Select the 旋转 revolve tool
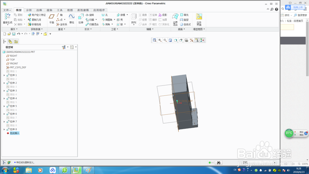This screenshot has width=309, height=174. 90,15
